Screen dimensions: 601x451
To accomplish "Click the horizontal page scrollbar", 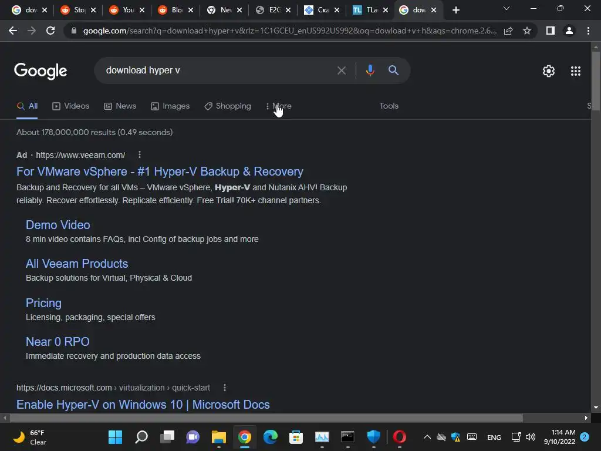I will 266,418.
